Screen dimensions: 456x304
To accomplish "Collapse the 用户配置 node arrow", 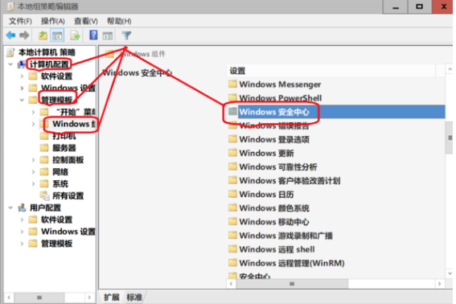I will (10, 207).
